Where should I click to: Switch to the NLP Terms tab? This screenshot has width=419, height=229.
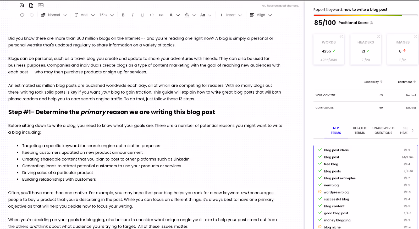(336, 130)
